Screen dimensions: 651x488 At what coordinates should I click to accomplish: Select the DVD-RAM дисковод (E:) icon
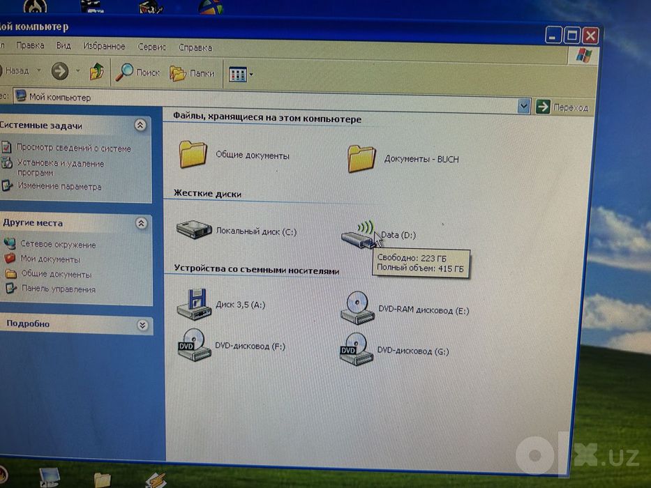357,308
